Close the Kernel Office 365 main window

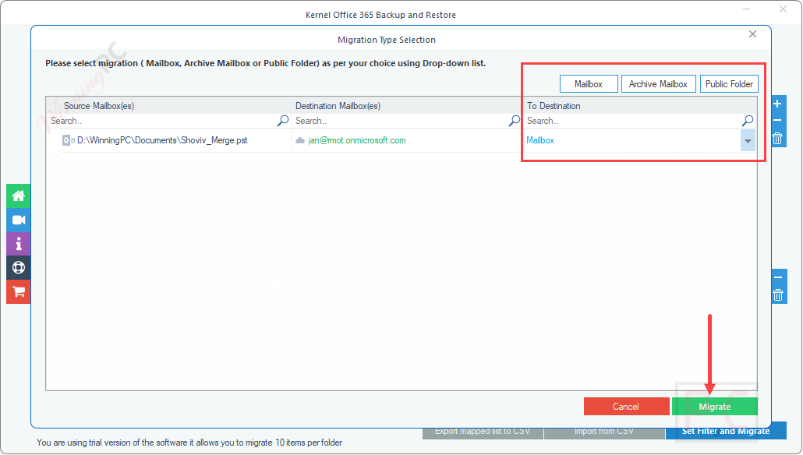783,9
